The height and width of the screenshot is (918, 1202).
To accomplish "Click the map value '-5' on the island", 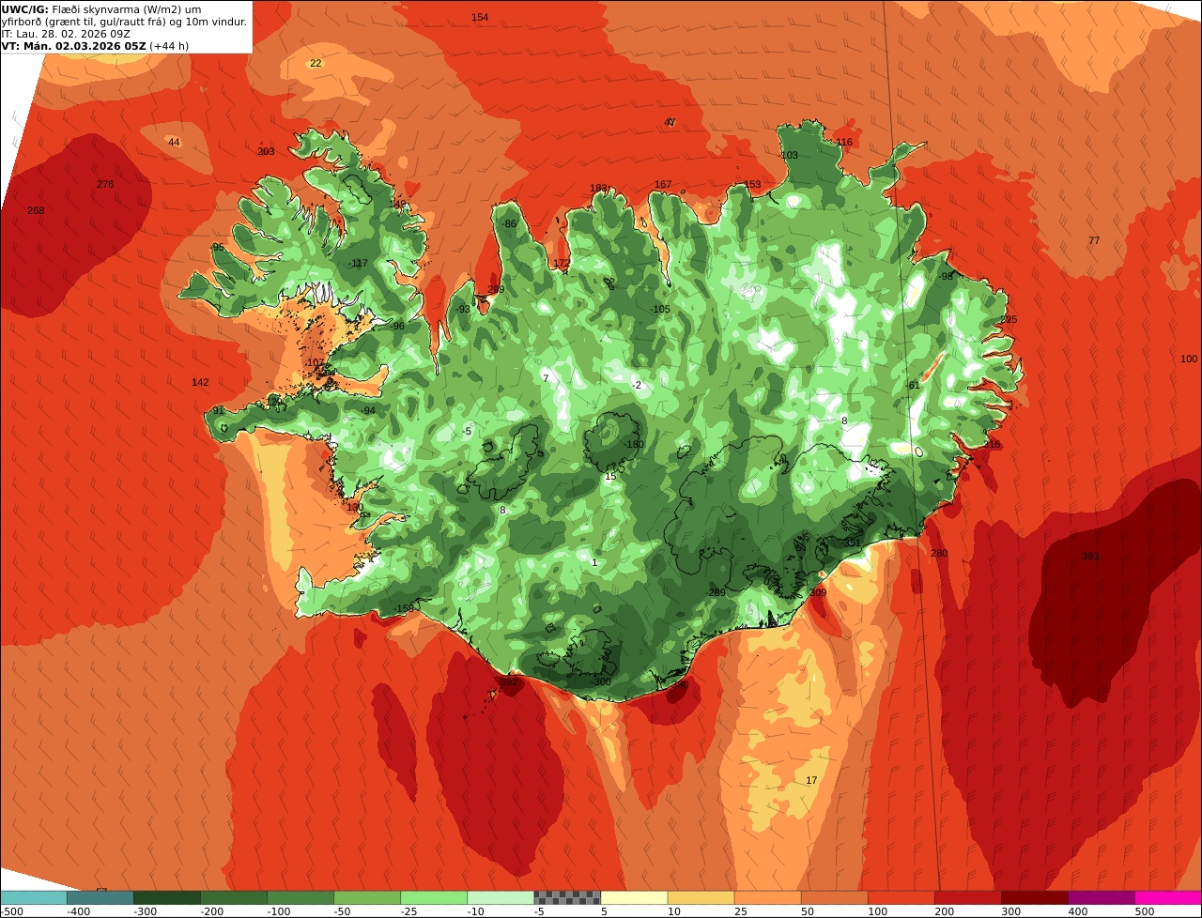I will (x=467, y=431).
